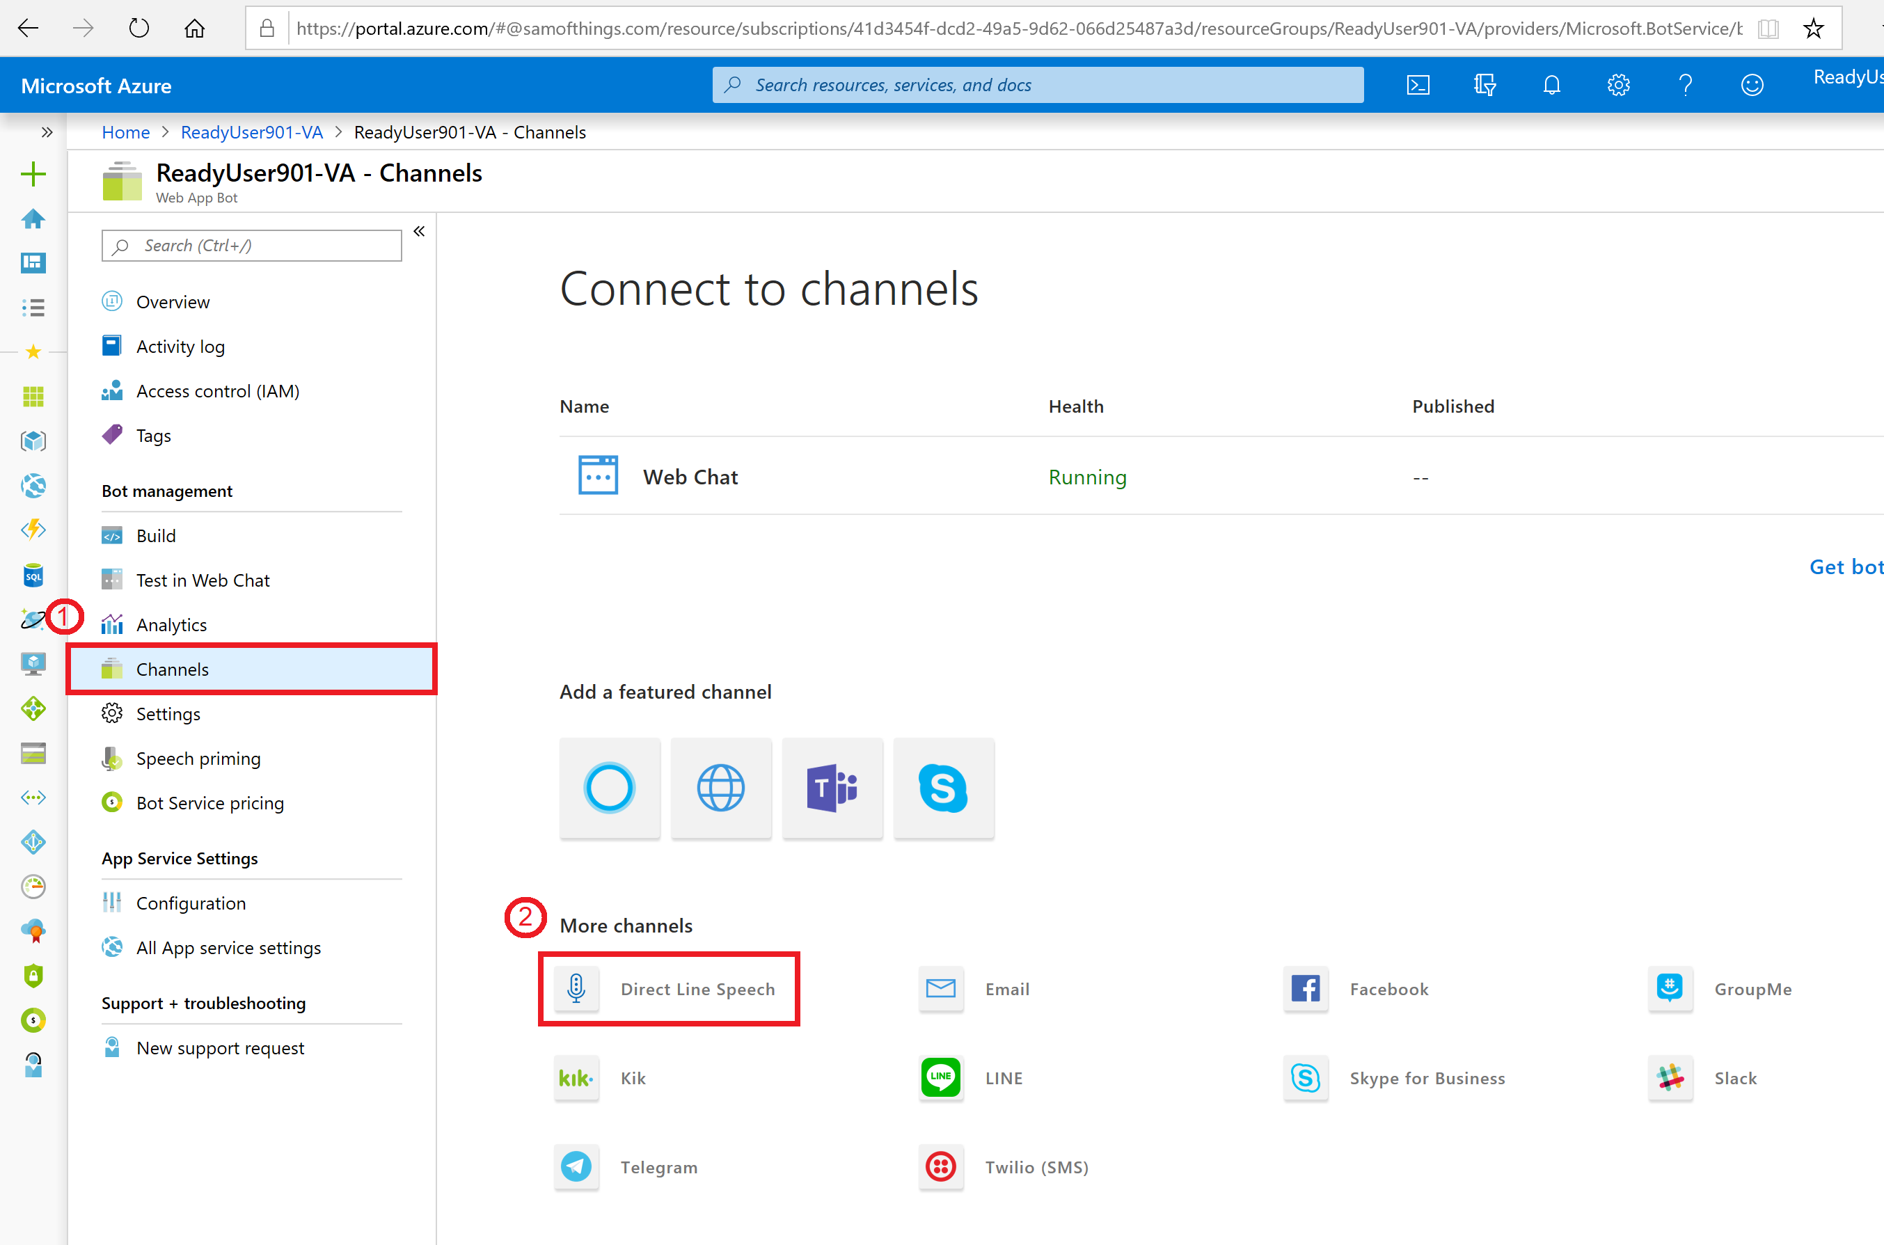The height and width of the screenshot is (1245, 1884).
Task: Click the browser address bar URL
Action: [x=1019, y=29]
